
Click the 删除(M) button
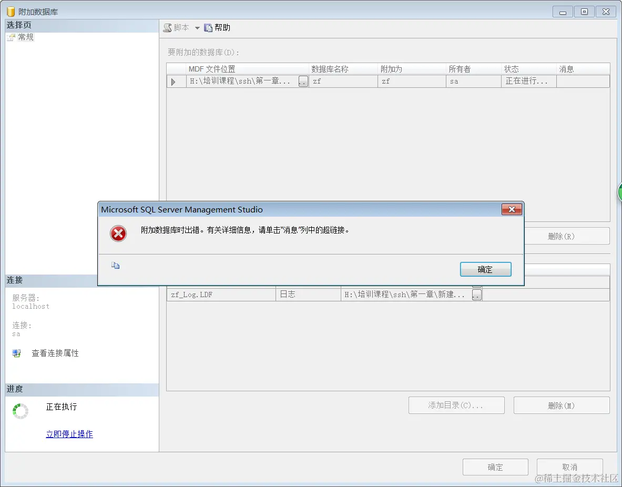tap(562, 405)
